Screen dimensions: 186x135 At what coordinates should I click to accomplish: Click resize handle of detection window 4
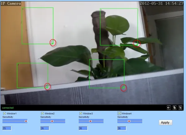tap(123, 88)
